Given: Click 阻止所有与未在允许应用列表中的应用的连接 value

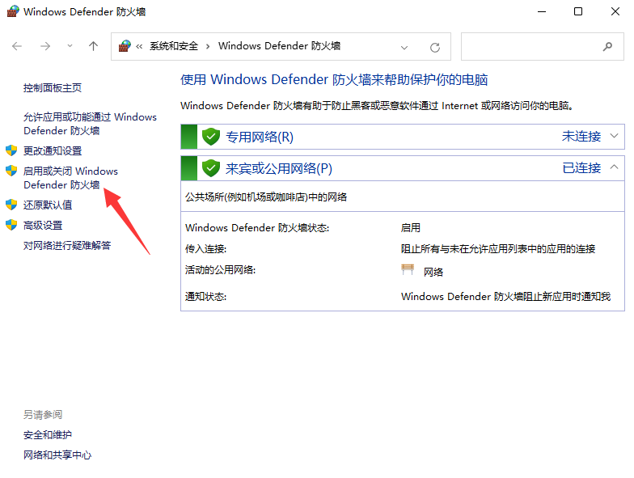Looking at the screenshot, I should (x=498, y=249).
